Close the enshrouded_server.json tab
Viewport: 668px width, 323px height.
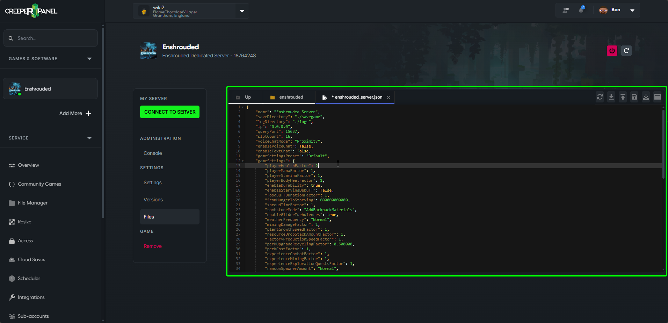pyautogui.click(x=389, y=98)
